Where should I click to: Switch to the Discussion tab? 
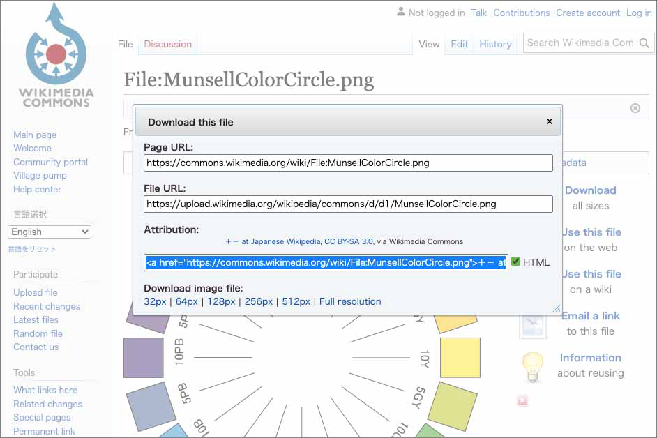(x=167, y=44)
